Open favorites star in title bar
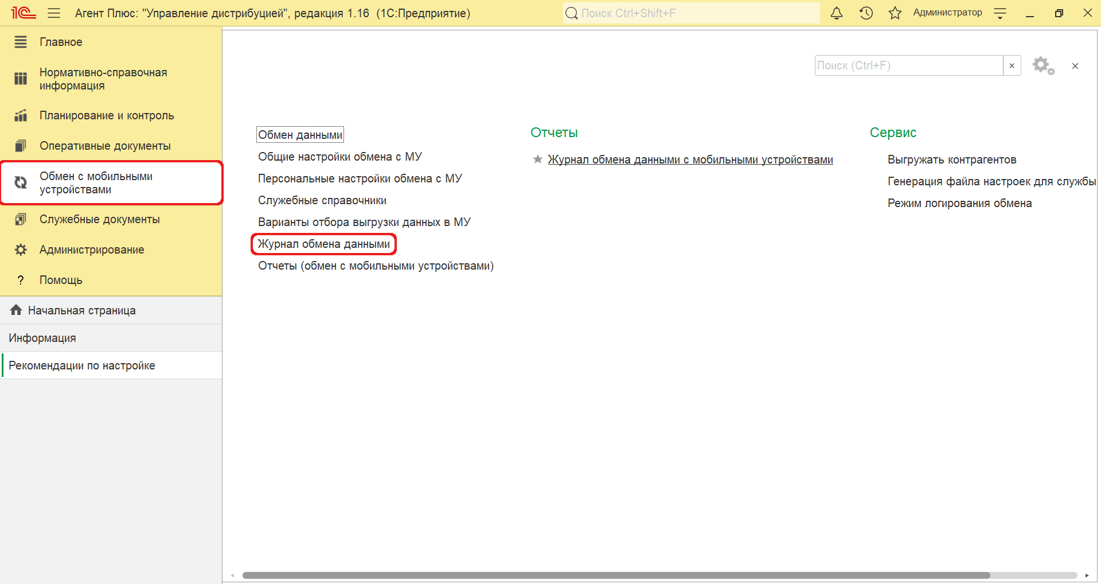Screen dimensions: 1101x584 point(895,13)
